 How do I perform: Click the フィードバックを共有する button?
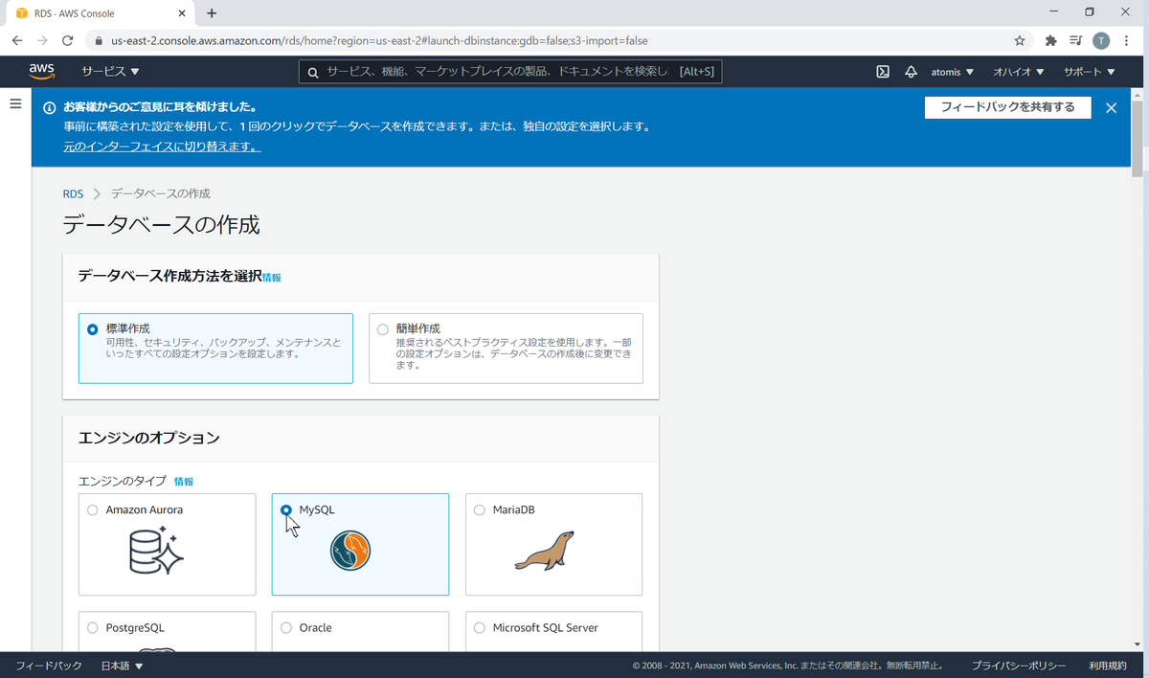(x=1007, y=107)
